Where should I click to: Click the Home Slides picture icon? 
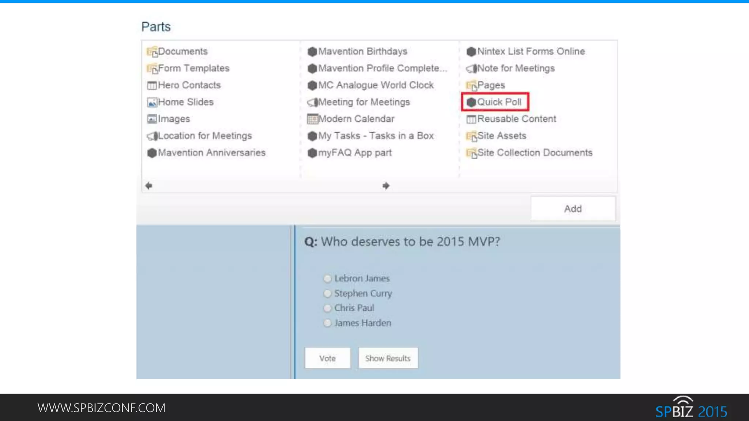pyautogui.click(x=152, y=102)
